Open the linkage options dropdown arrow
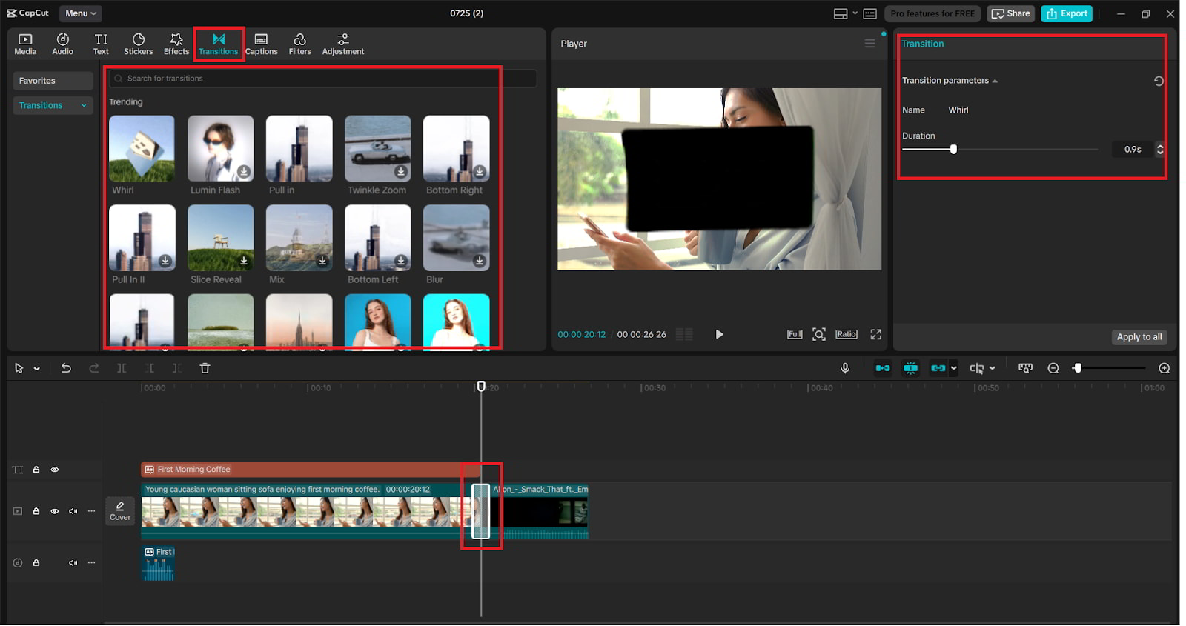1186x626 pixels. pyautogui.click(x=954, y=369)
